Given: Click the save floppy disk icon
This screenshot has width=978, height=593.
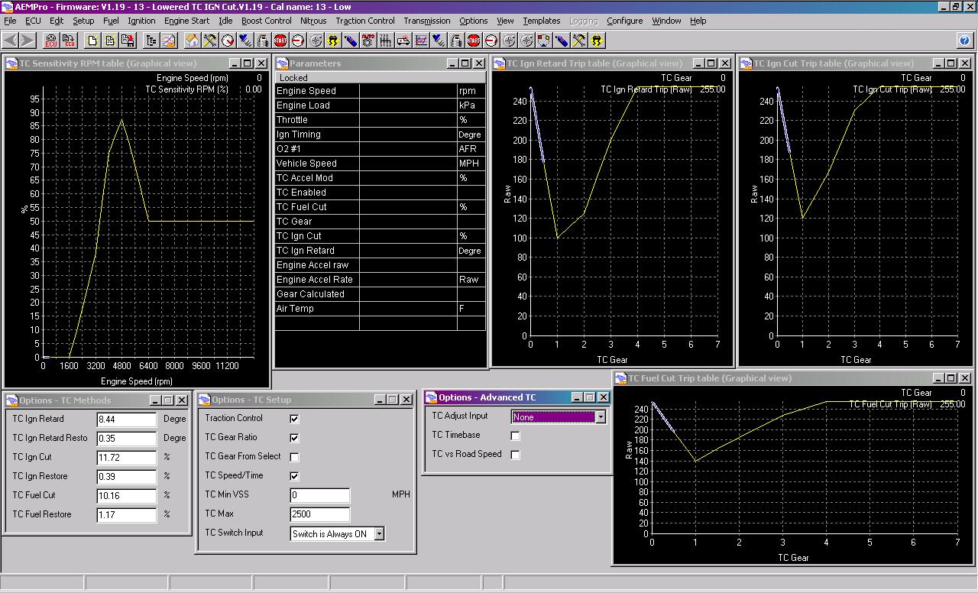Looking at the screenshot, I should coord(128,41).
